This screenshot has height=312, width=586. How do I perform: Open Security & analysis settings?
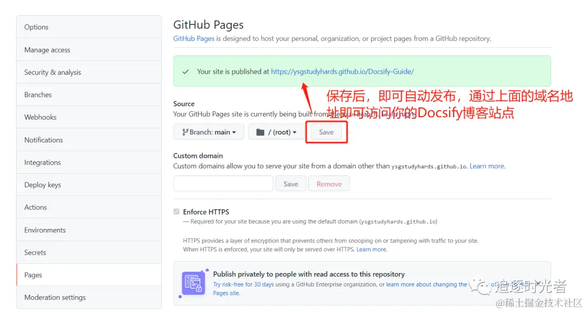(x=89, y=72)
